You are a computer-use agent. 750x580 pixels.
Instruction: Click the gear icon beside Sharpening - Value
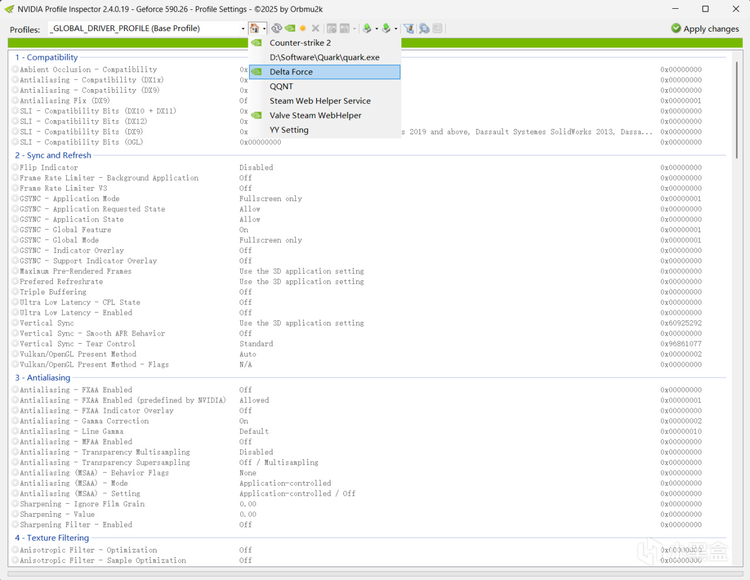[x=15, y=514]
